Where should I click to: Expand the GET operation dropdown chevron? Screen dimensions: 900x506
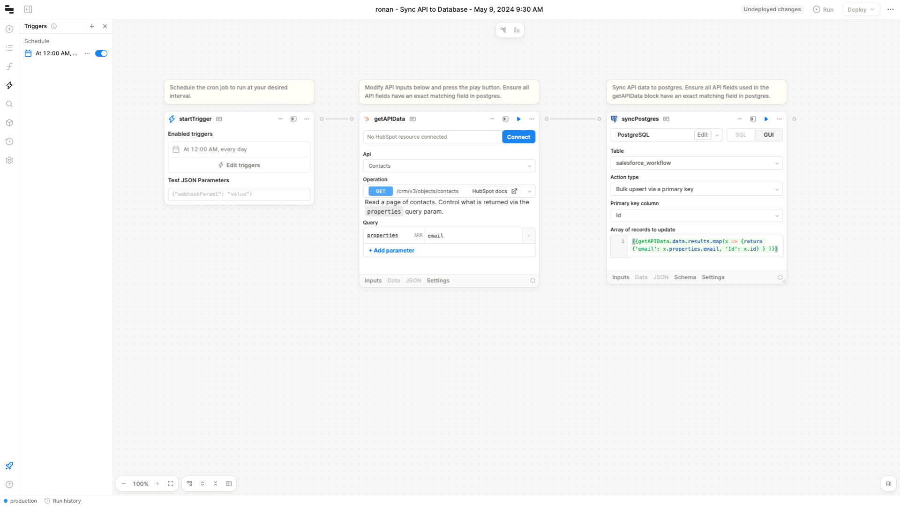(x=530, y=191)
